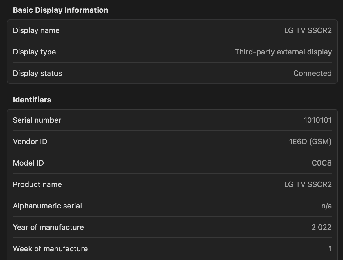Select the serial number value 1010101
This screenshot has height=260, width=343.
(317, 120)
